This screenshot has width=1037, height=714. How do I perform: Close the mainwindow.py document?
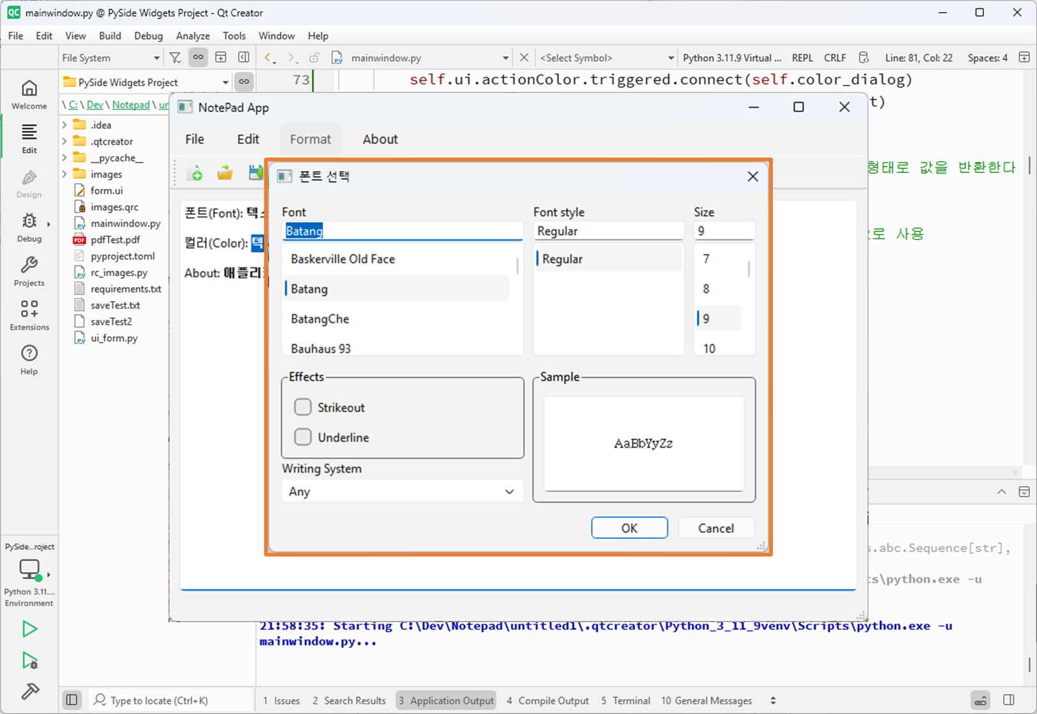tap(524, 57)
